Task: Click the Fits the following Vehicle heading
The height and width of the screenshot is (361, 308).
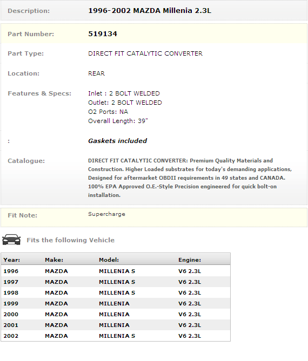Action: (x=71, y=240)
